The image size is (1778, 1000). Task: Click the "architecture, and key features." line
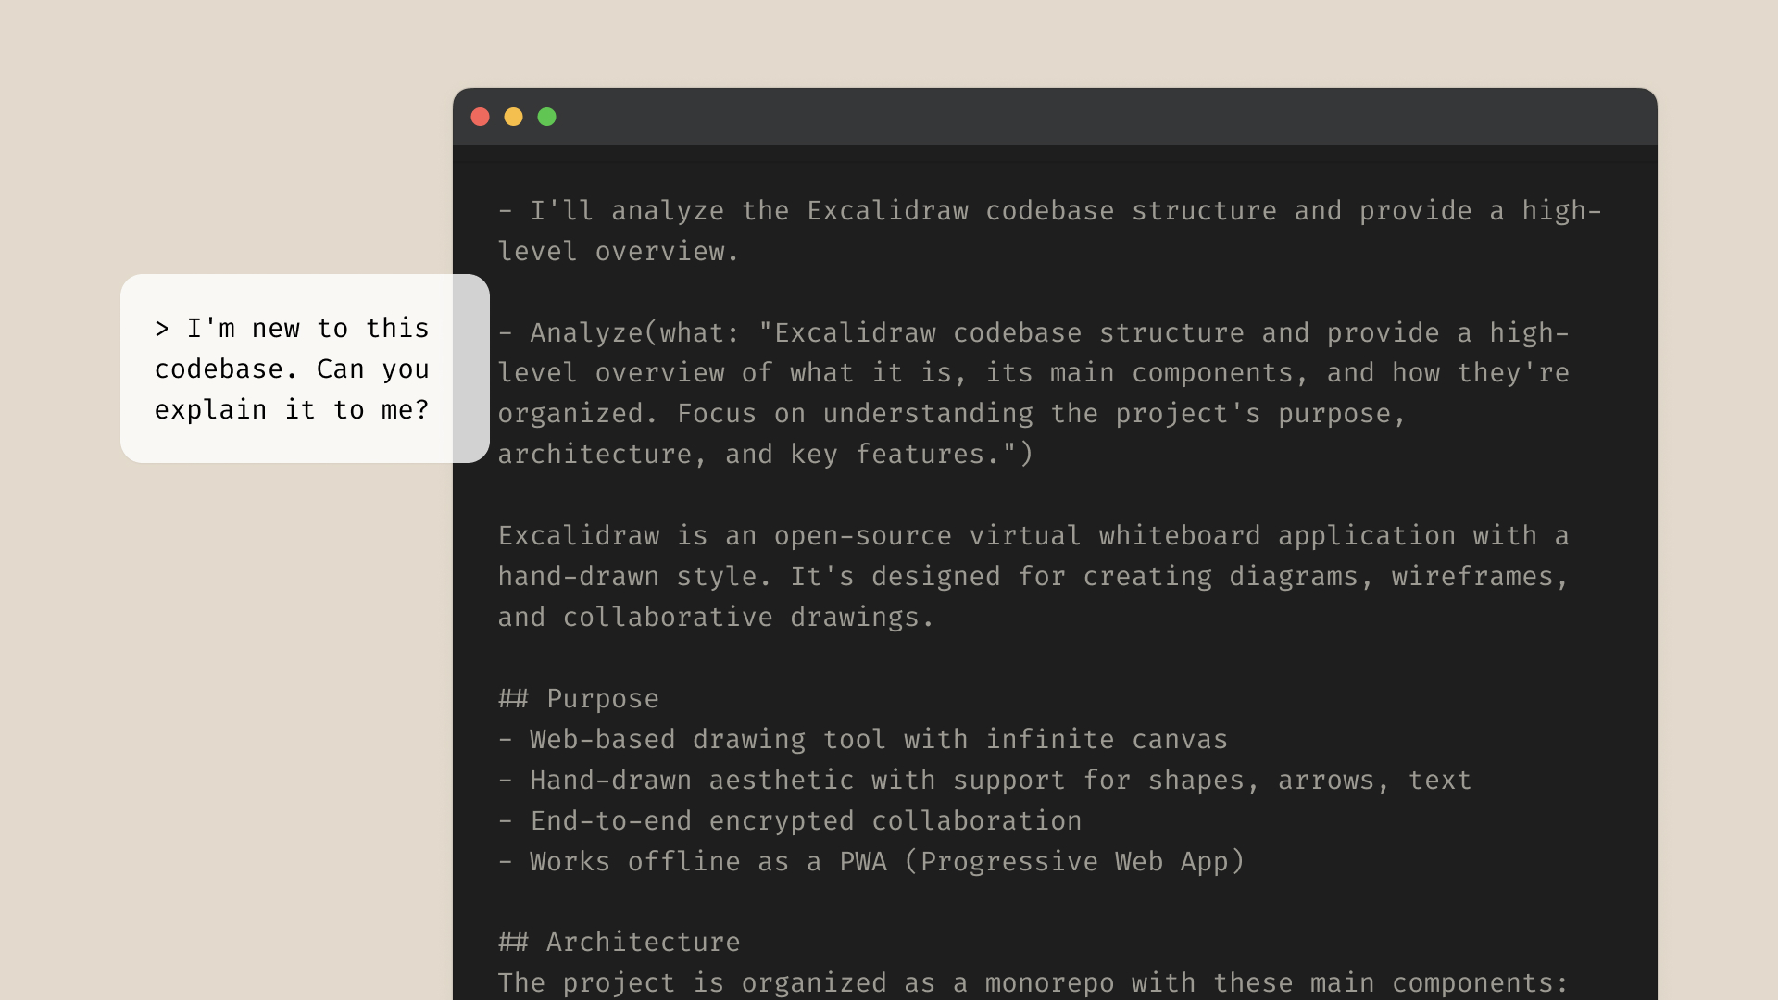click(x=765, y=455)
